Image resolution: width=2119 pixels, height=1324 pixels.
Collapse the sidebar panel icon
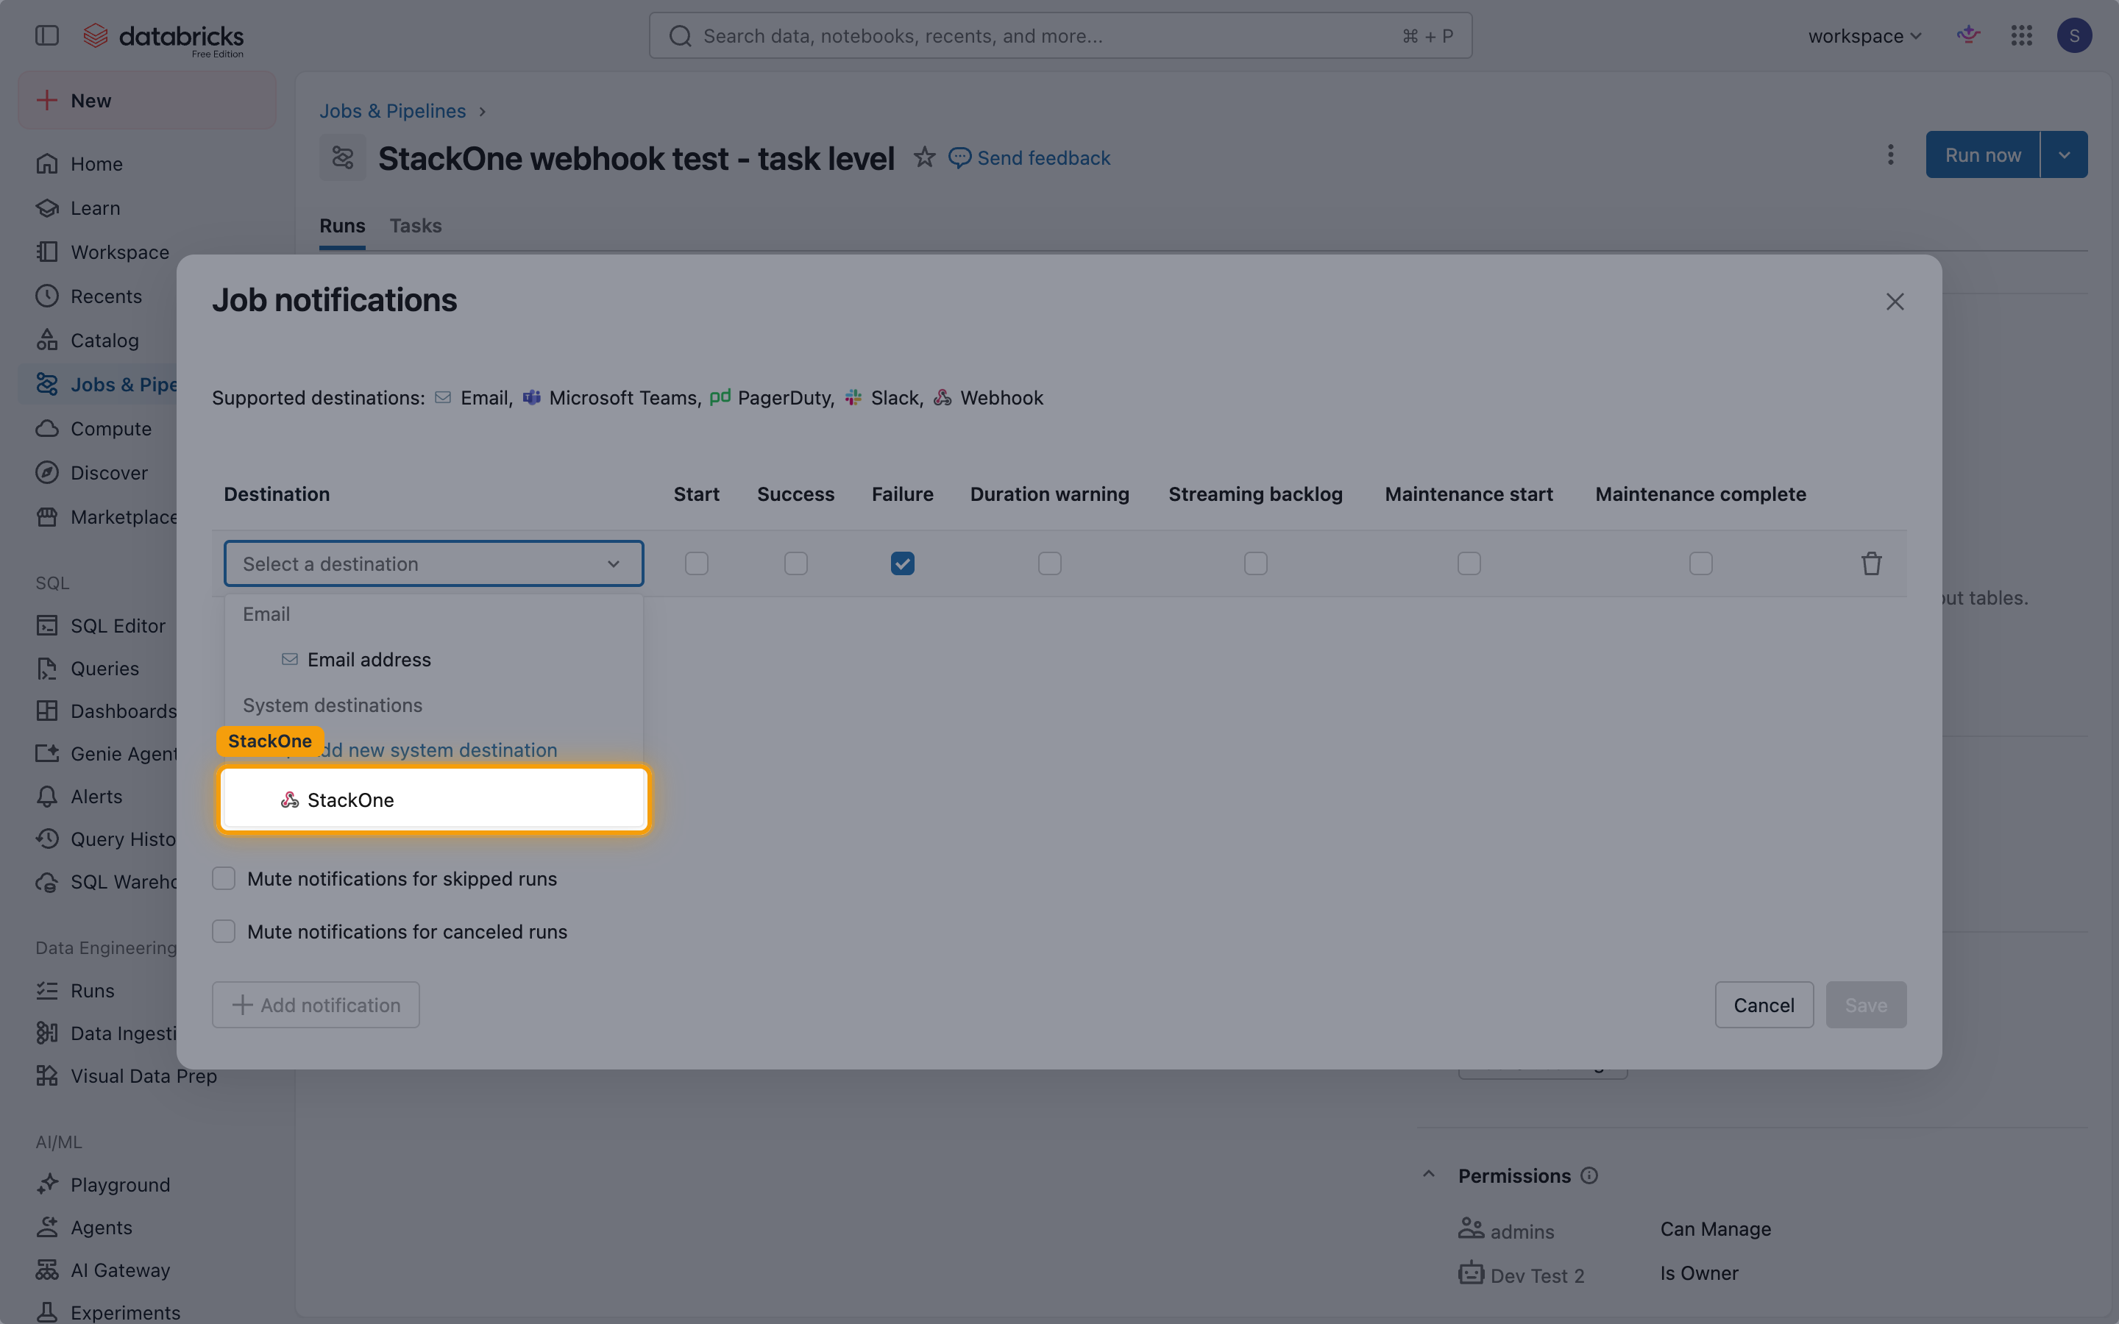(46, 35)
